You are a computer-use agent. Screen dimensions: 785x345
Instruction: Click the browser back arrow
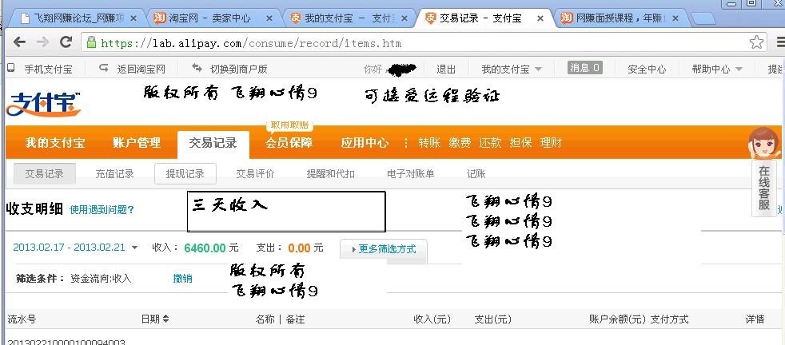point(18,43)
